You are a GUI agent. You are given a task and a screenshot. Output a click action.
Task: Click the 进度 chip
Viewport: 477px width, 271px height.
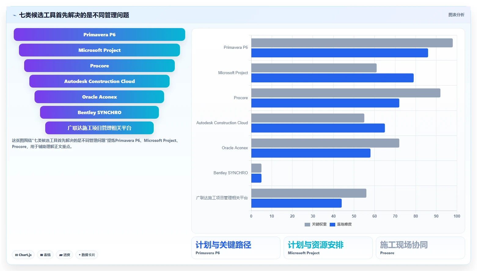point(64,255)
